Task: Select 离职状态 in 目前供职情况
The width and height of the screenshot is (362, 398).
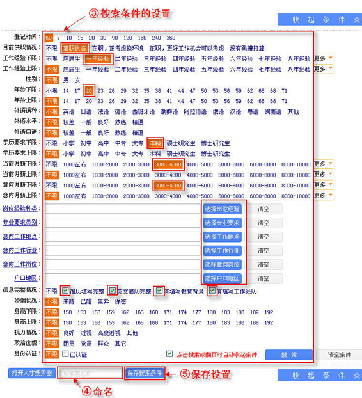Action: (x=75, y=48)
